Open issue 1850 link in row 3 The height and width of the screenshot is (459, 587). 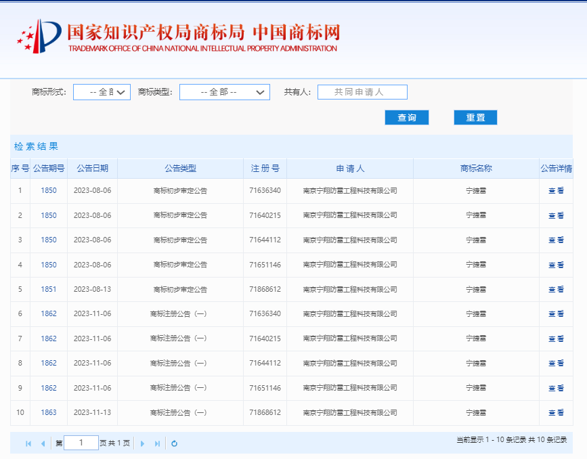point(49,240)
